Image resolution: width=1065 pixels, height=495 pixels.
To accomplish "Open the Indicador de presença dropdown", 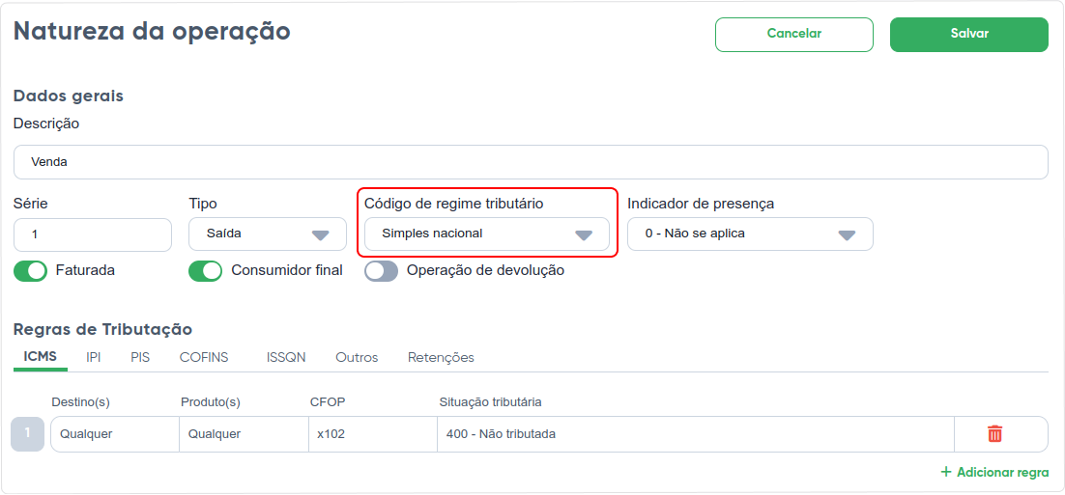I will click(x=750, y=234).
